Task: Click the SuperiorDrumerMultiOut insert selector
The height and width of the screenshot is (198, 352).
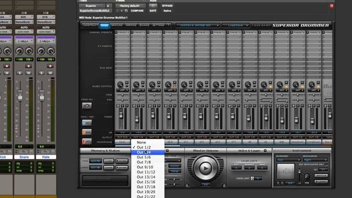Action: click(95, 11)
